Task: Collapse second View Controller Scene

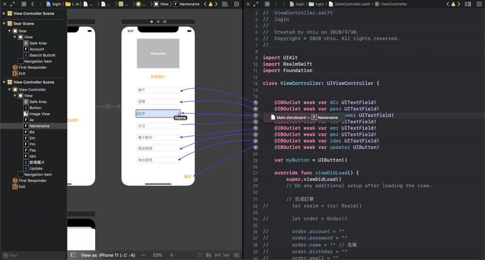Action: 4,82
